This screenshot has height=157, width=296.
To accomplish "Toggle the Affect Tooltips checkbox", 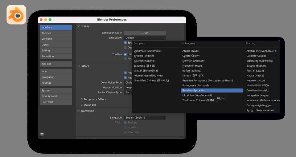I will [125, 123].
